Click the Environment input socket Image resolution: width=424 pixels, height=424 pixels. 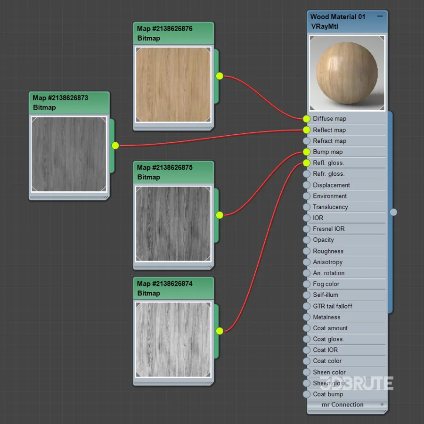[307, 196]
